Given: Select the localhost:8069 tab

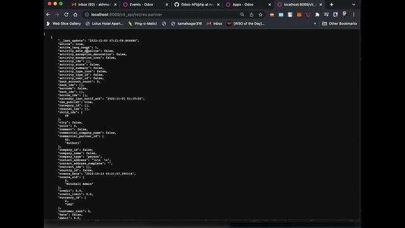Looking at the screenshot, I should click(299, 4).
